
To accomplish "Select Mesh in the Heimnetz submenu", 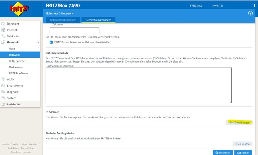I will click(12, 49).
